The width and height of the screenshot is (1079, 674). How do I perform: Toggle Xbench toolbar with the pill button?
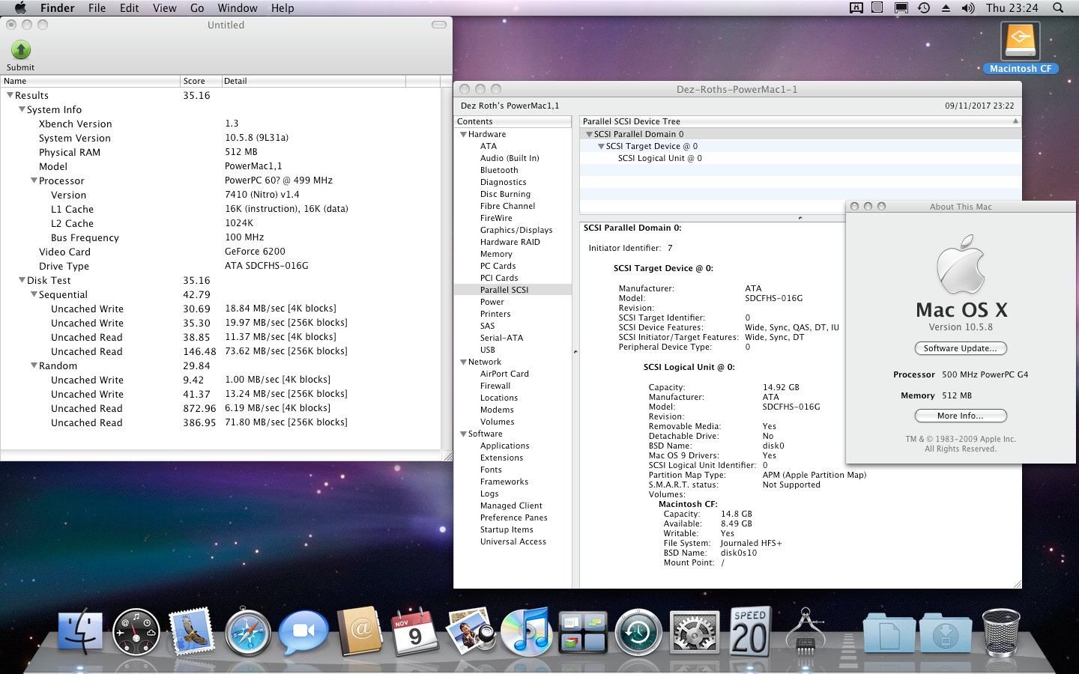pyautogui.click(x=439, y=25)
